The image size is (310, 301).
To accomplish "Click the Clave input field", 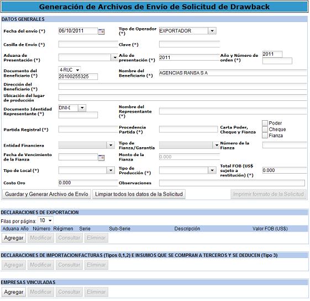I will click(x=190, y=44).
